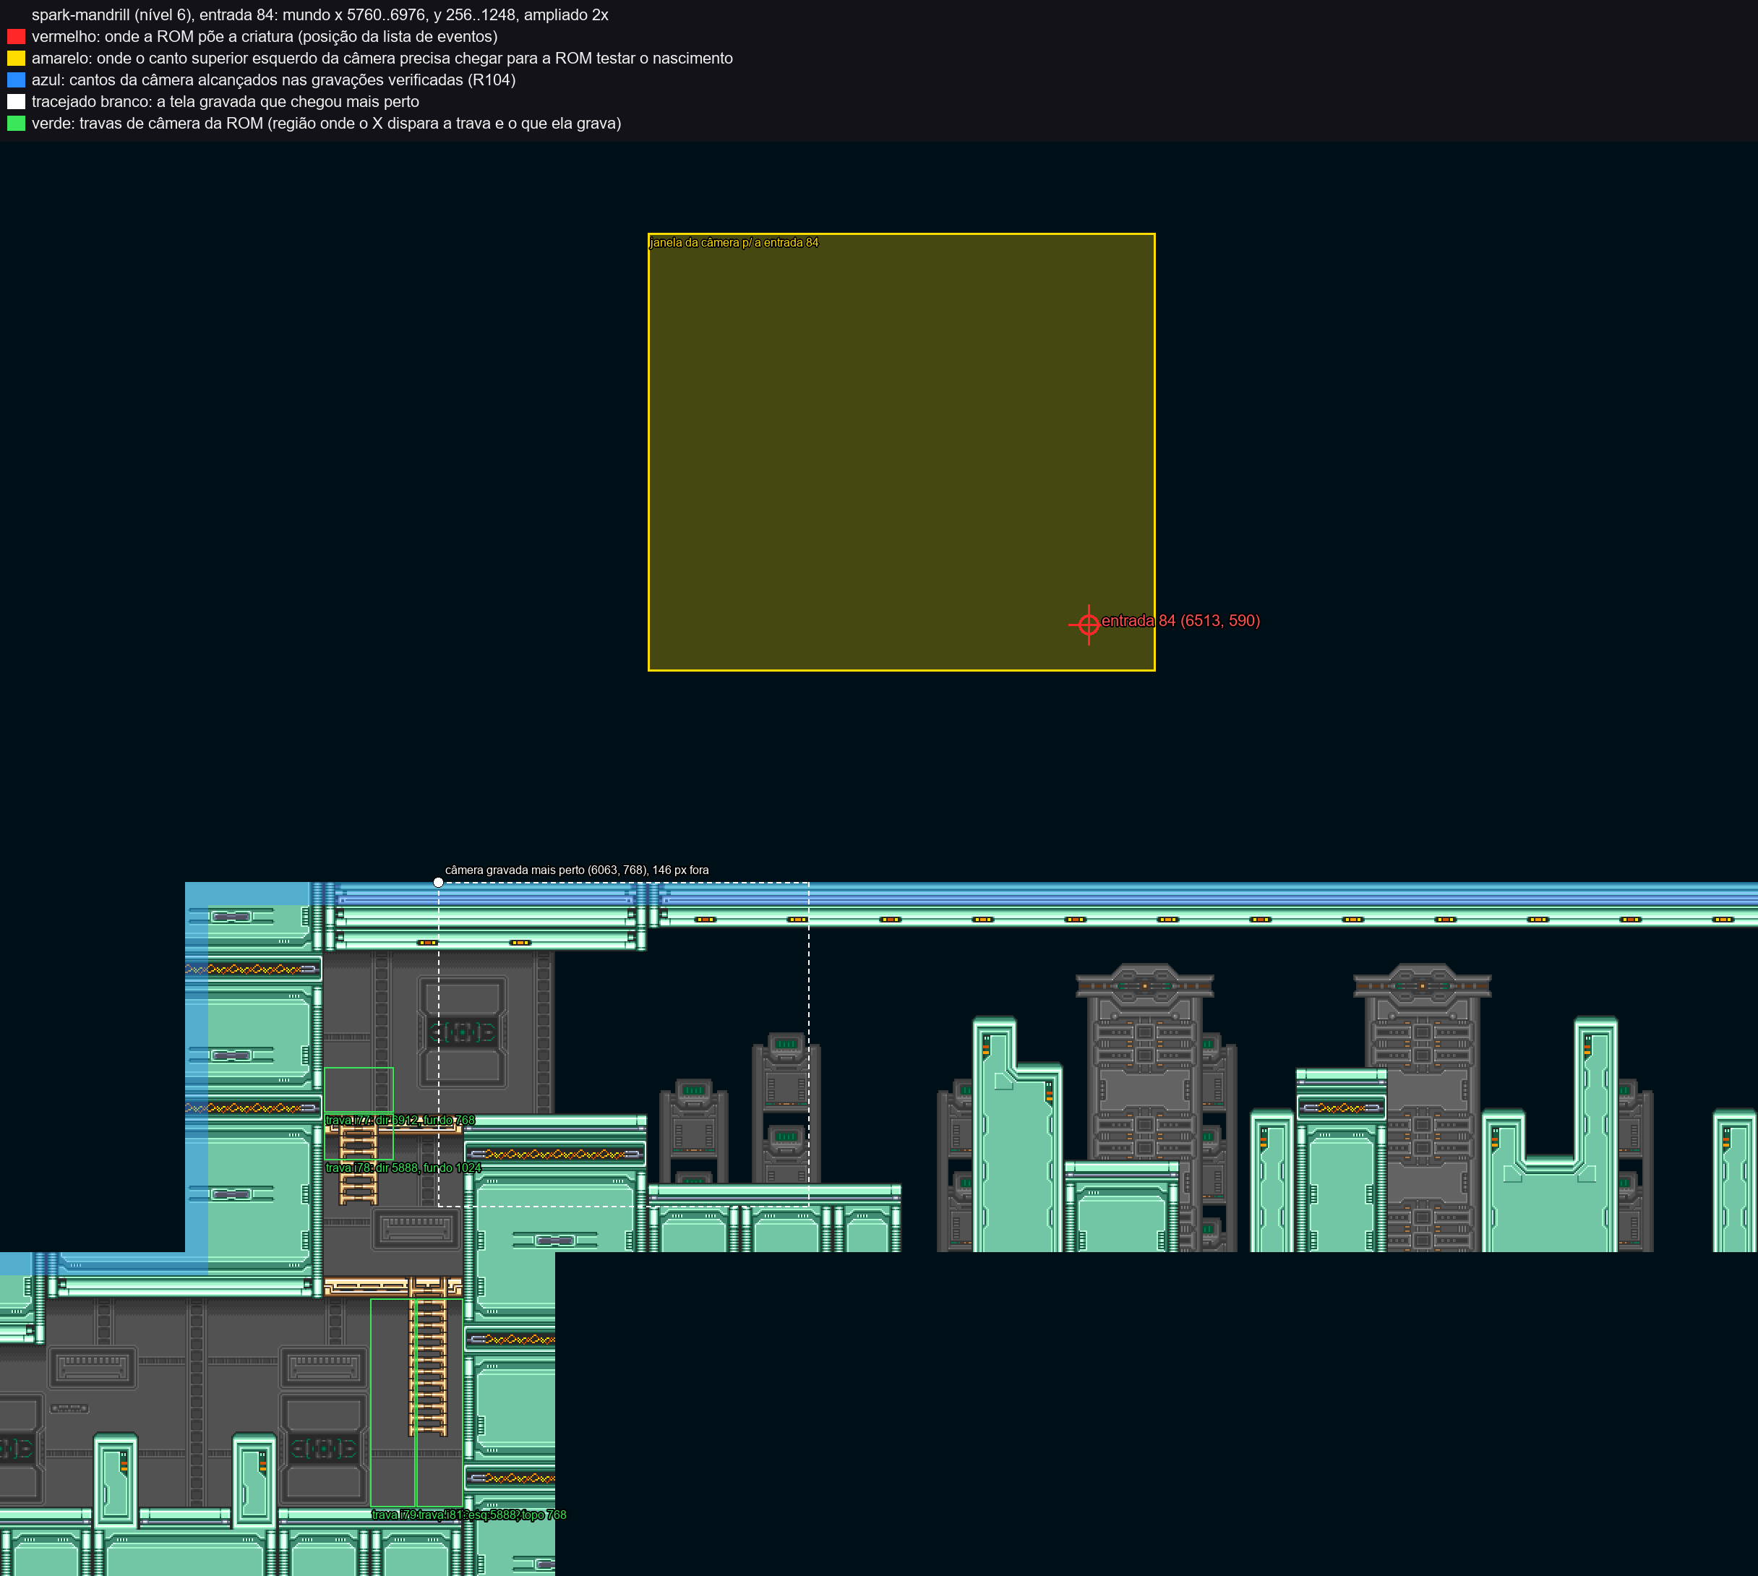The height and width of the screenshot is (1576, 1758).
Task: Click the legend text "tracejado branco: a tela gravada"
Action: coord(225,101)
